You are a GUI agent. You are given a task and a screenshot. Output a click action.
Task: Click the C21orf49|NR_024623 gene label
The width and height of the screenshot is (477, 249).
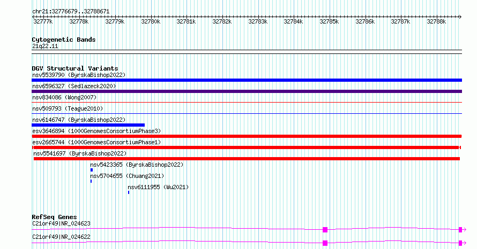click(x=61, y=223)
